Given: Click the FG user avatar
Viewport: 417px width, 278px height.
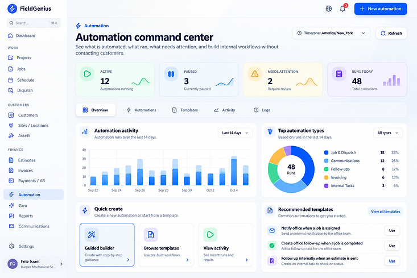Looking at the screenshot, I should pos(13,264).
